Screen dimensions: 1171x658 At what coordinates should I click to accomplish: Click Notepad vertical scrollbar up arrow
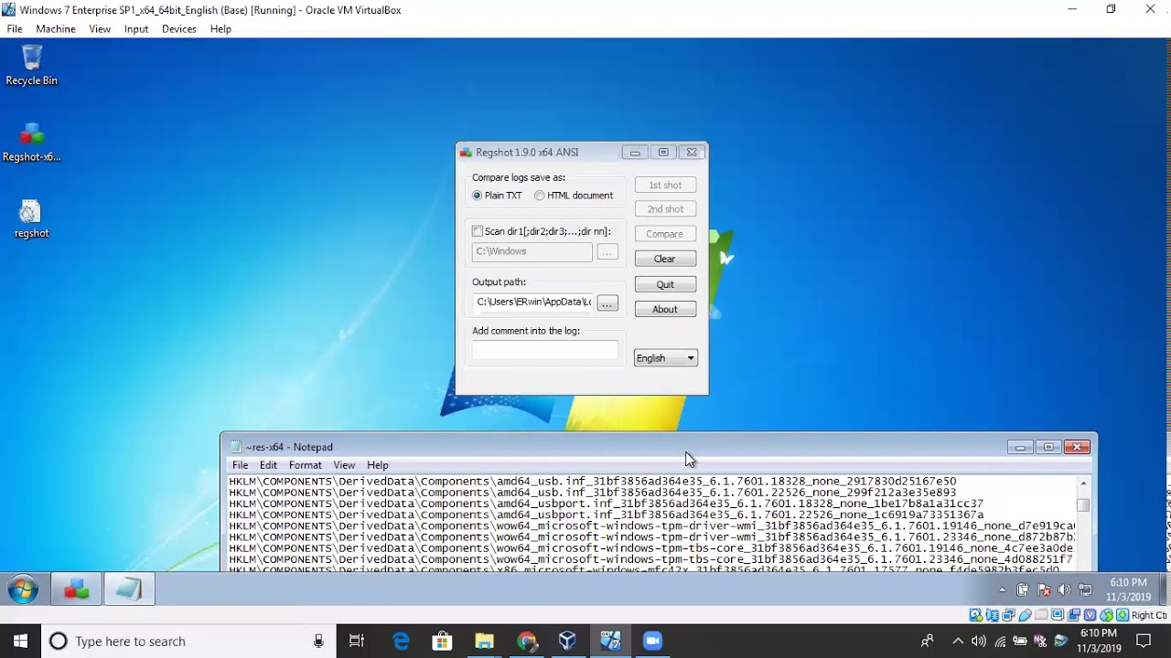(x=1083, y=483)
